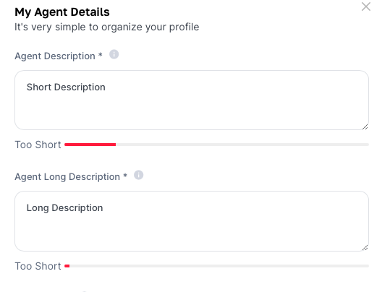Click the required asterisk after Agent Description
382x292 pixels.
[100, 54]
